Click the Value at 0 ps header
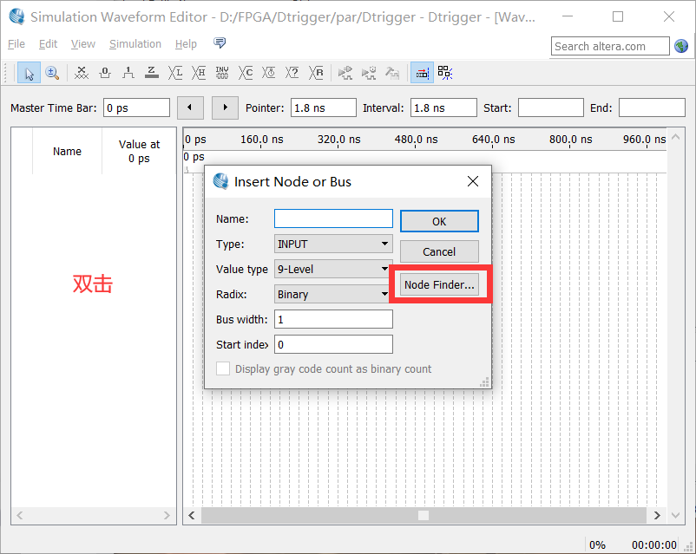Image resolution: width=696 pixels, height=554 pixels. (140, 151)
